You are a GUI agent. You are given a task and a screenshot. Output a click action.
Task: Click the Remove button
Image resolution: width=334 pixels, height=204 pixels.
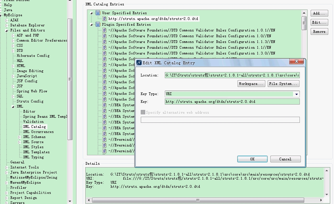pyautogui.click(x=319, y=31)
